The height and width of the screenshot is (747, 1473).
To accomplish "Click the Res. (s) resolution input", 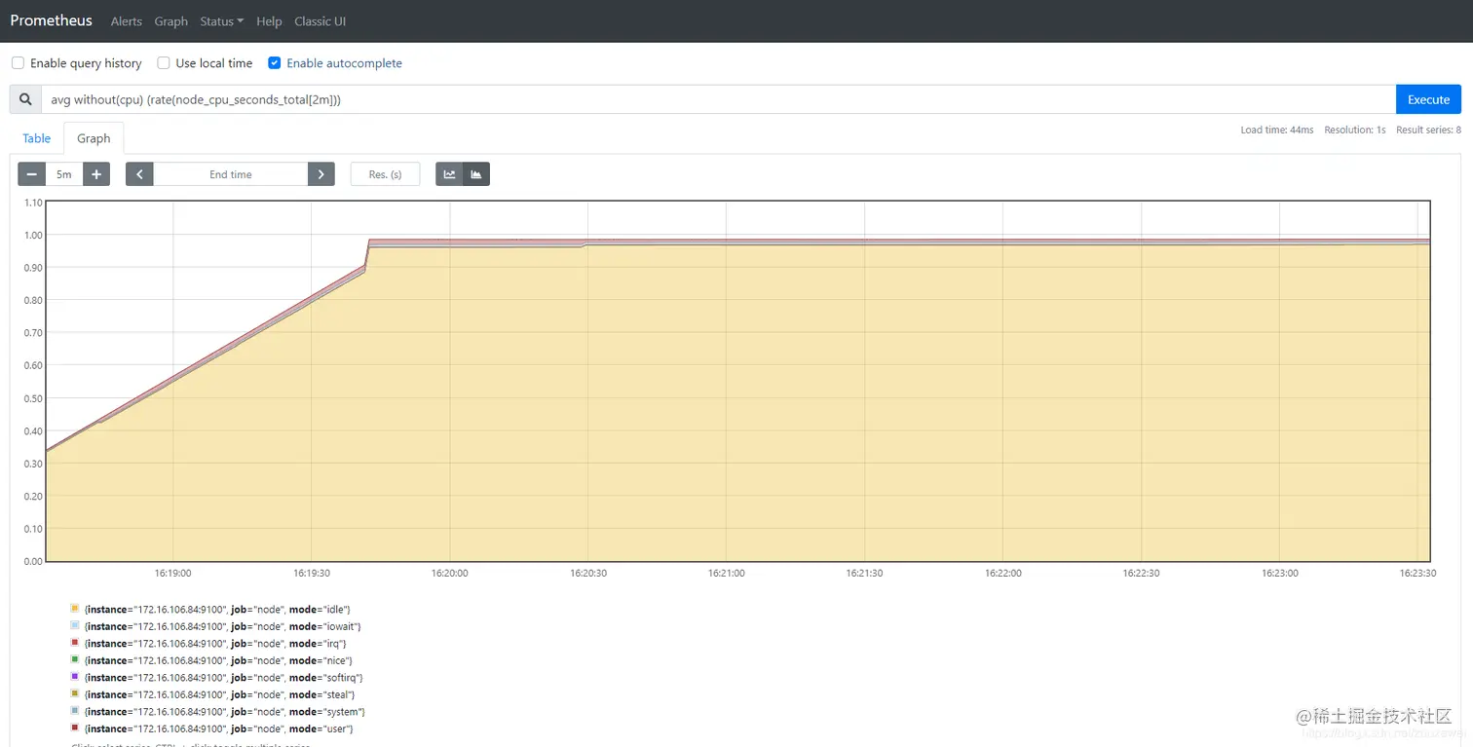I will point(385,174).
